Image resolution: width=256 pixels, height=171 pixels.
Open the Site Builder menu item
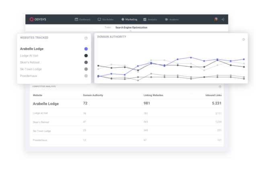pyautogui.click(x=106, y=20)
